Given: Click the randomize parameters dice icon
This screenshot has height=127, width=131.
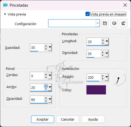Looking at the screenshot, I should pyautogui.click(x=114, y=23).
